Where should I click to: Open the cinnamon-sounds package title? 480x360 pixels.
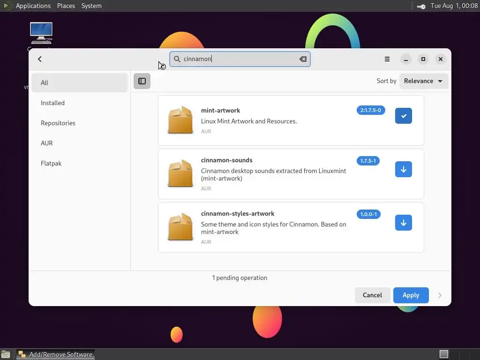226,160
